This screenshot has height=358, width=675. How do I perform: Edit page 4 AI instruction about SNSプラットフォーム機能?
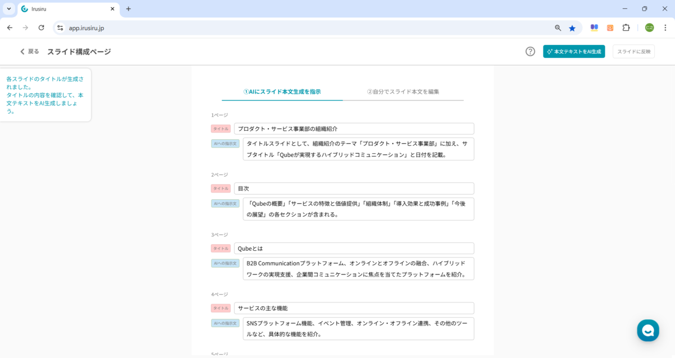coord(358,328)
